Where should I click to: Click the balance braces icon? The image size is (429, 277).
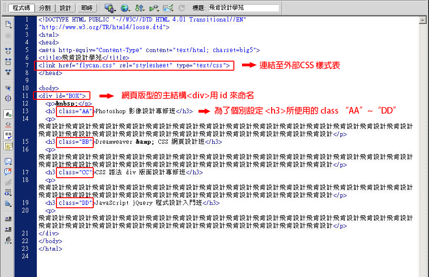[x=8, y=98]
